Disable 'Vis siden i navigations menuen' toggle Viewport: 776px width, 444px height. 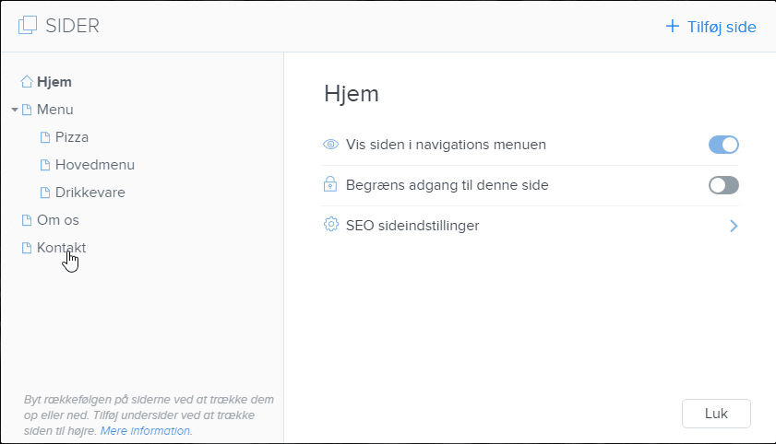(x=723, y=145)
